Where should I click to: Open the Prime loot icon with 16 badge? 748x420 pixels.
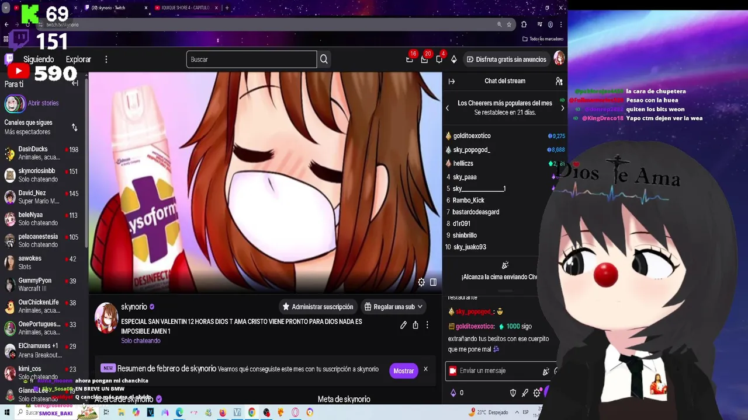(x=410, y=59)
